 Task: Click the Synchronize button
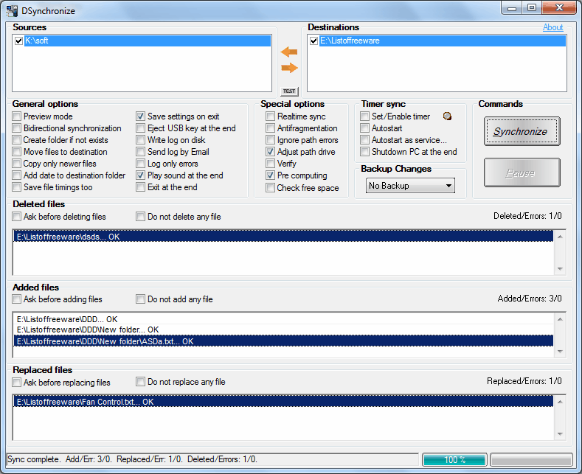[x=522, y=131]
